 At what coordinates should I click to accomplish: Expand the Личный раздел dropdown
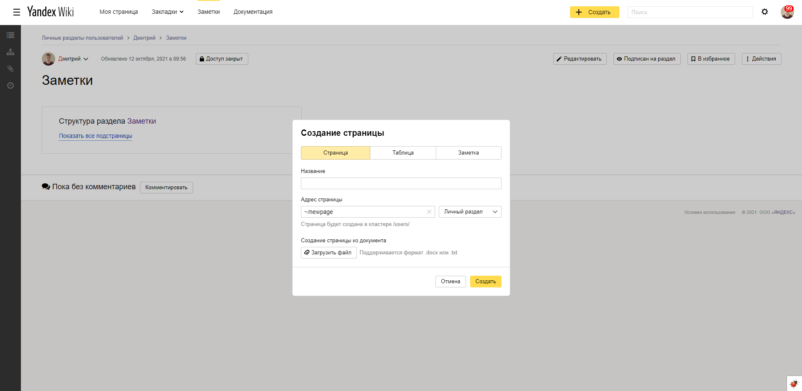point(470,212)
